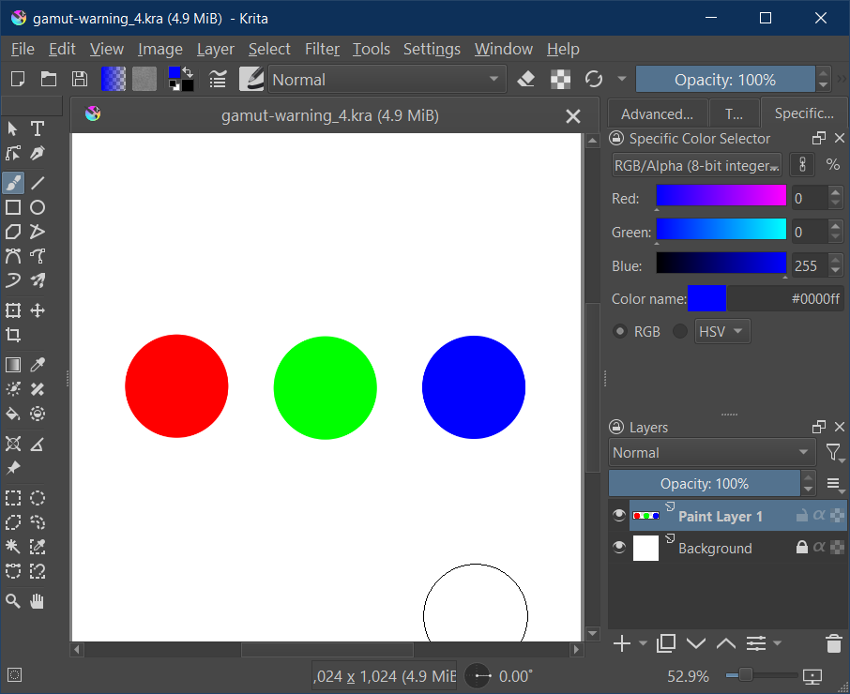
Task: Open the brush blending mode Normal dropdown
Action: click(x=387, y=80)
